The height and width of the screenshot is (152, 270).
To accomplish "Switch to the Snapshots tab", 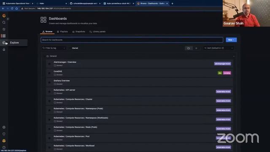I will pyautogui.click(x=79, y=32).
